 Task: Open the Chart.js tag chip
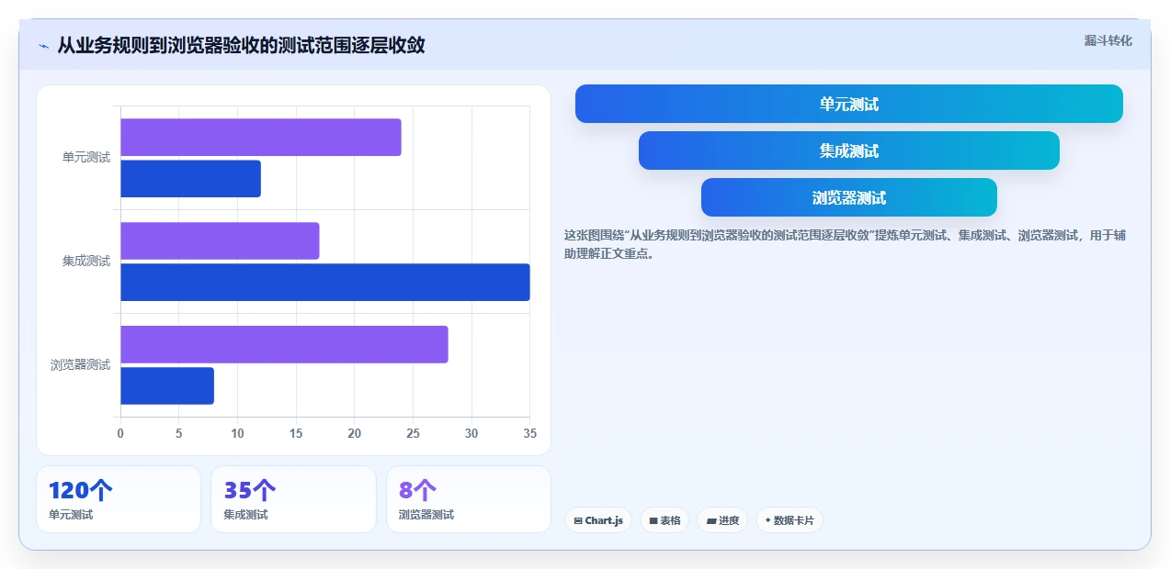(x=597, y=520)
